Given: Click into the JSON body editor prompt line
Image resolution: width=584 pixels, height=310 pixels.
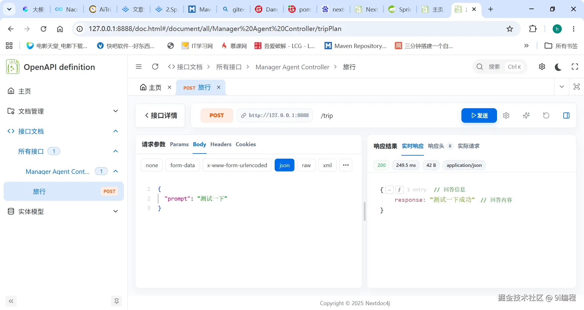Looking at the screenshot, I should 196,199.
